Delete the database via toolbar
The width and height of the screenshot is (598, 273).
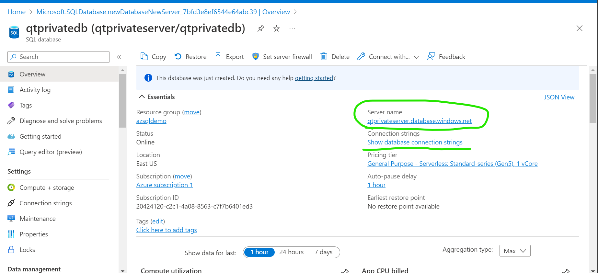coord(335,57)
